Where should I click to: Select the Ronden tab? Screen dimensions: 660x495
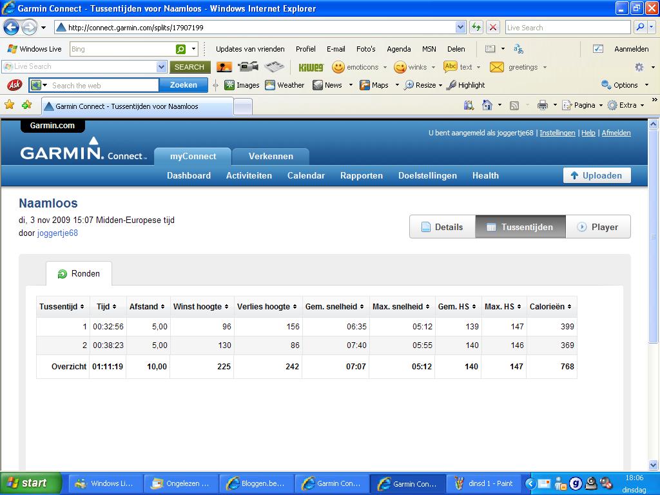coord(79,273)
